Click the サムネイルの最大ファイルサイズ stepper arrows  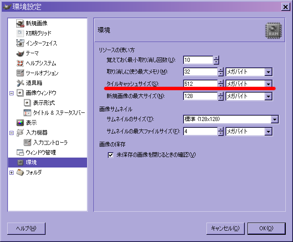point(221,131)
